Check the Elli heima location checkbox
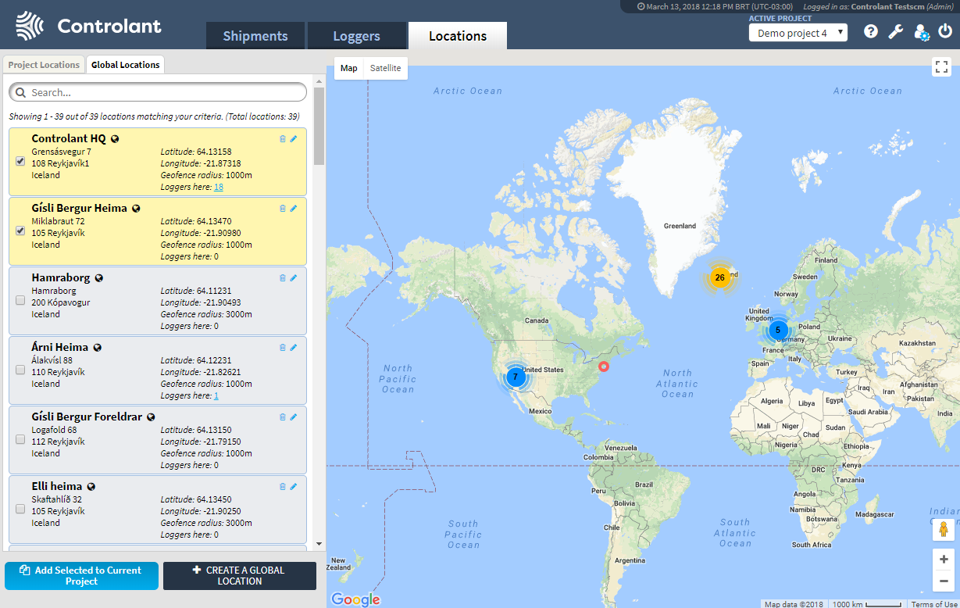Image resolution: width=960 pixels, height=608 pixels. (20, 509)
